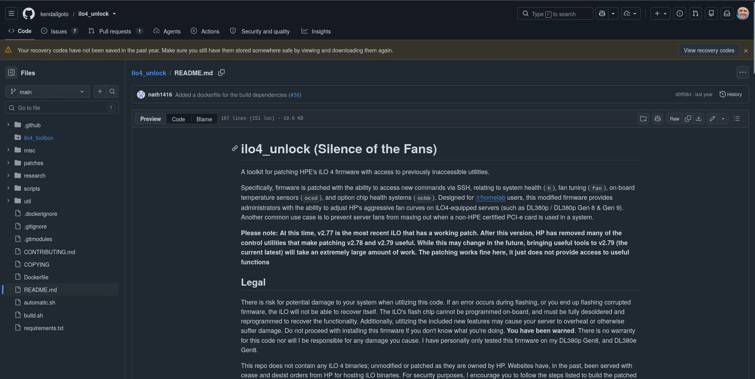
Task: Focus the Go to file field
Action: (x=62, y=108)
